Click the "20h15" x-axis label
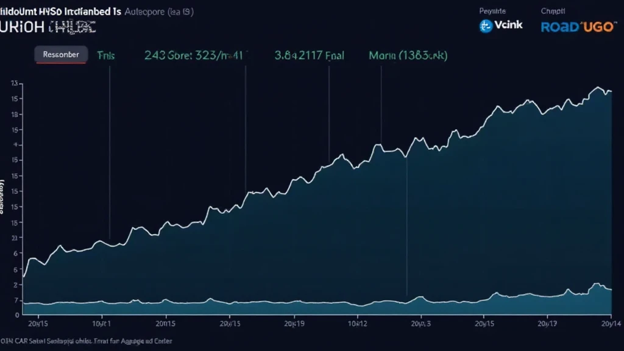 point(38,324)
